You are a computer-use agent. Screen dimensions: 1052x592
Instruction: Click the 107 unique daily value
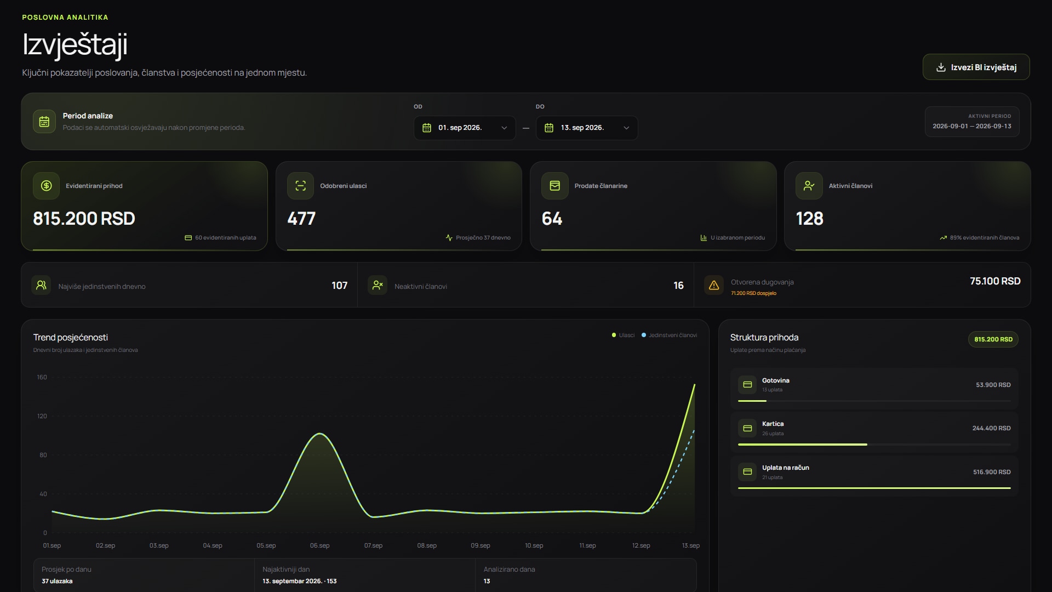[x=339, y=286]
